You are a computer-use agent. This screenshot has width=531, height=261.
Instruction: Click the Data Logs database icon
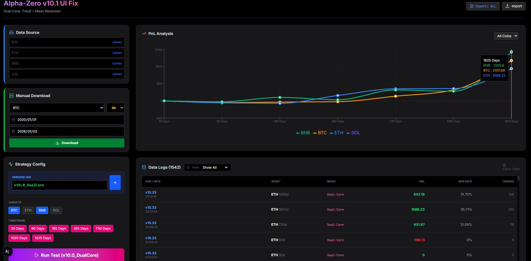click(144, 167)
